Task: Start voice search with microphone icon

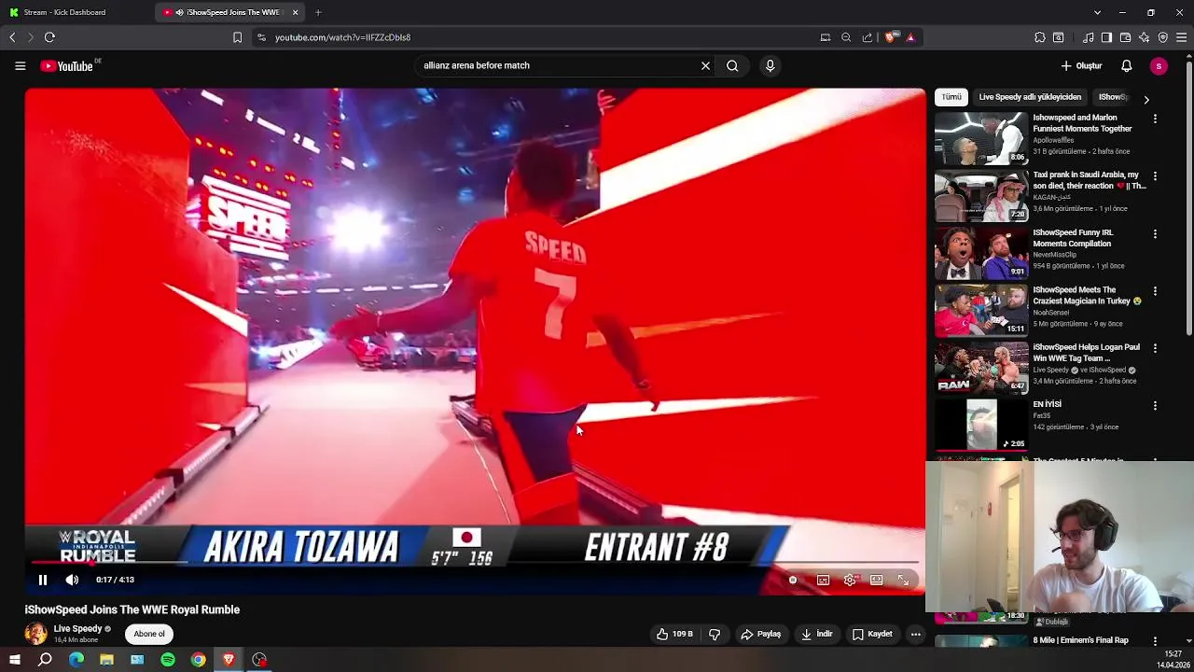Action: [x=770, y=65]
